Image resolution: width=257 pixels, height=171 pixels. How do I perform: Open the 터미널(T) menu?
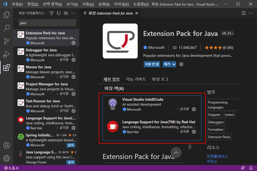coord(122,4)
